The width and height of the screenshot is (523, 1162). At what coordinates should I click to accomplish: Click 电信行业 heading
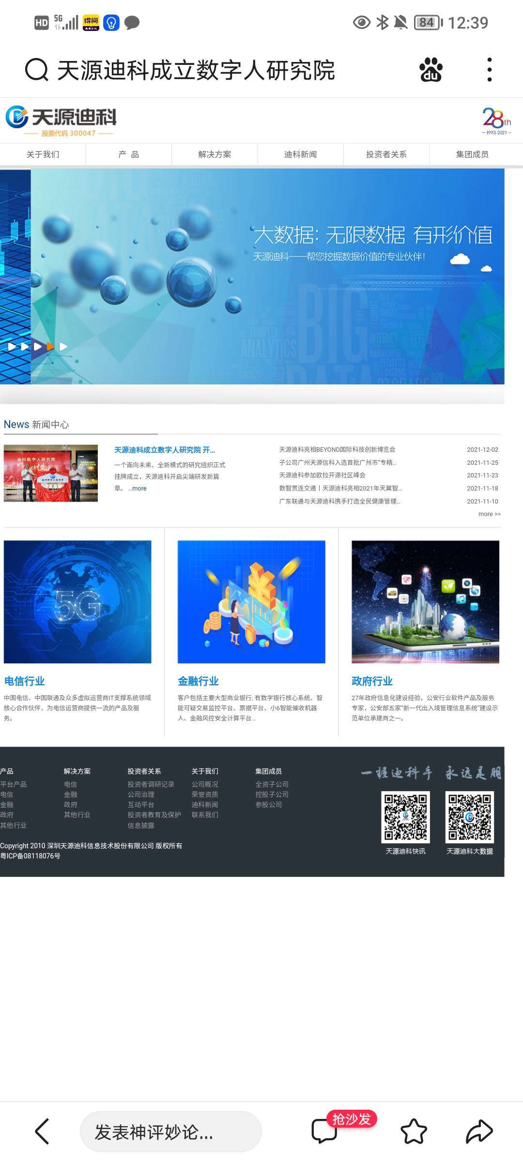pyautogui.click(x=24, y=681)
